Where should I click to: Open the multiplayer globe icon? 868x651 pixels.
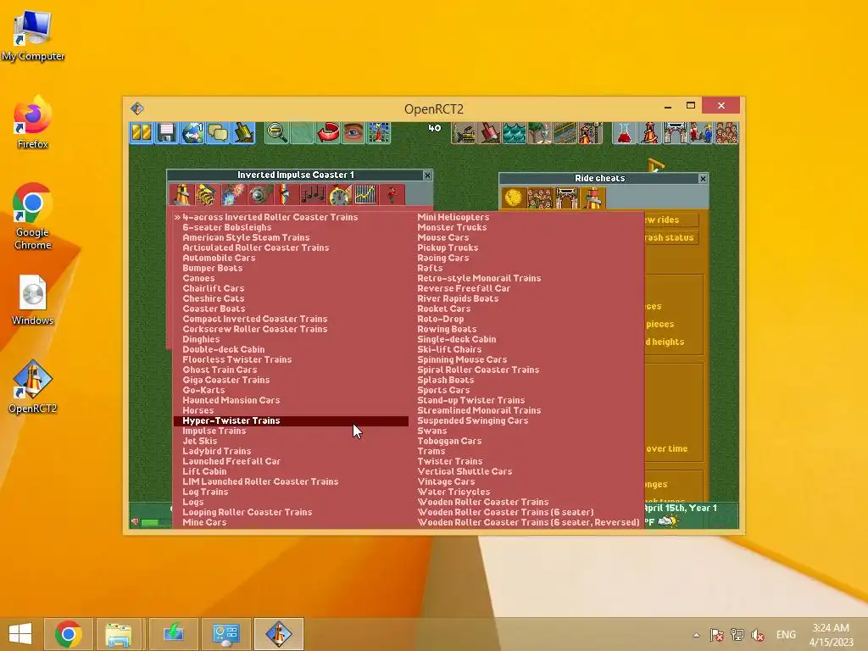[192, 133]
